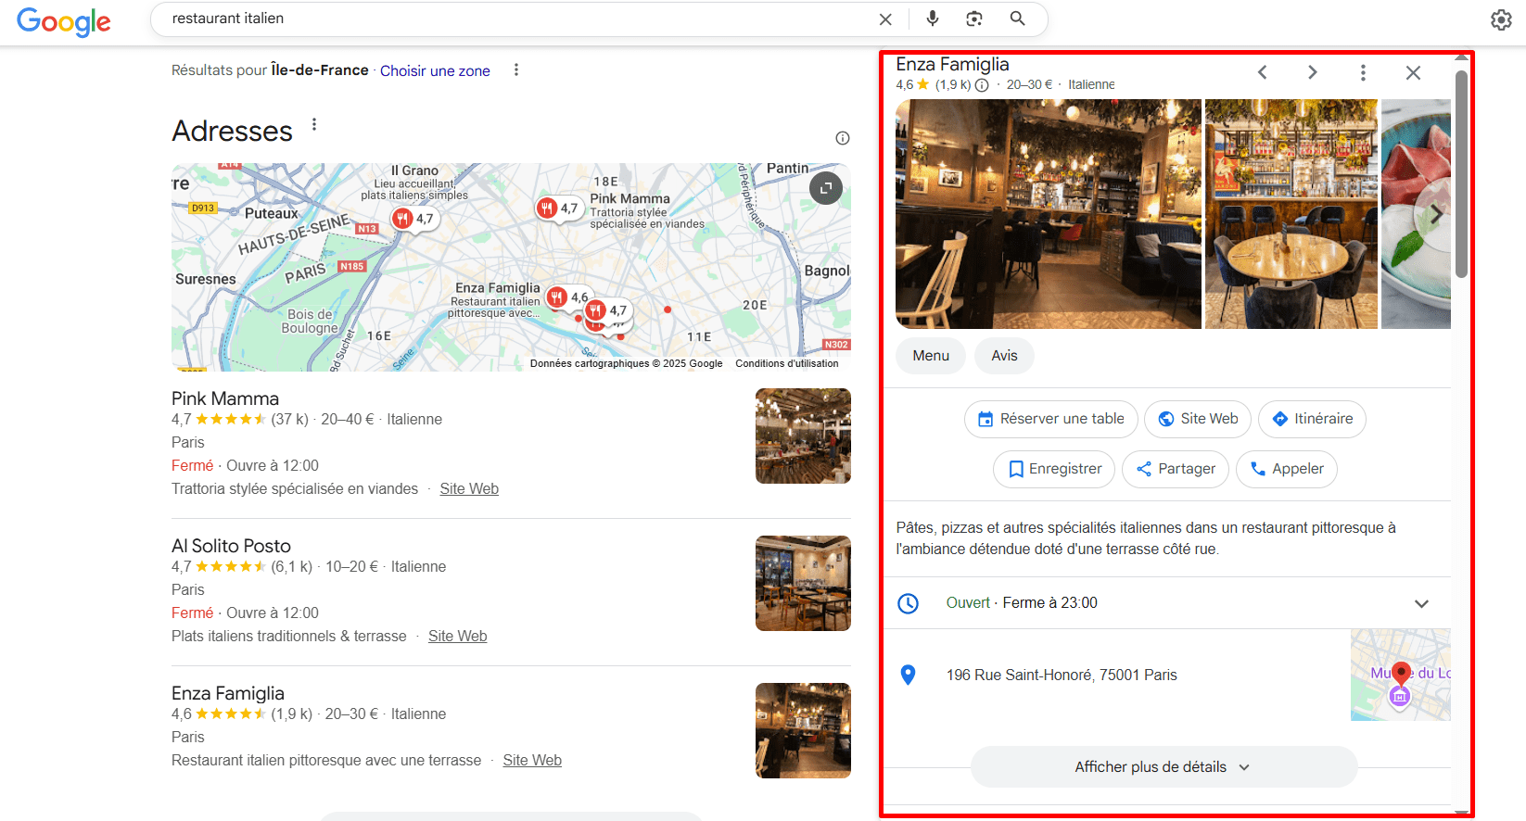
Task: Expand Afficher plus de détails
Action: [x=1164, y=767]
